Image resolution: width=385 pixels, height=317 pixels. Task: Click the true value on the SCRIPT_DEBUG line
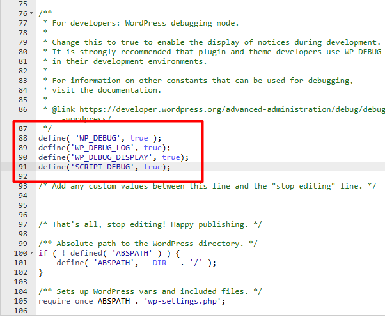[x=153, y=167]
